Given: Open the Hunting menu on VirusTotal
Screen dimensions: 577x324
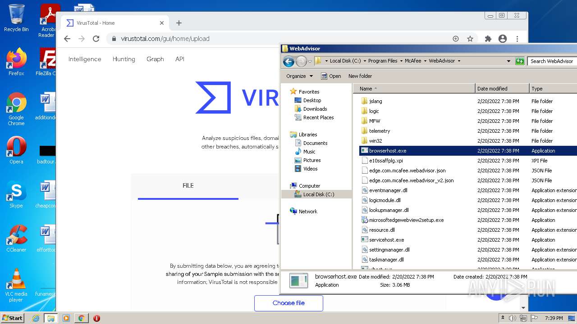Looking at the screenshot, I should (x=124, y=59).
